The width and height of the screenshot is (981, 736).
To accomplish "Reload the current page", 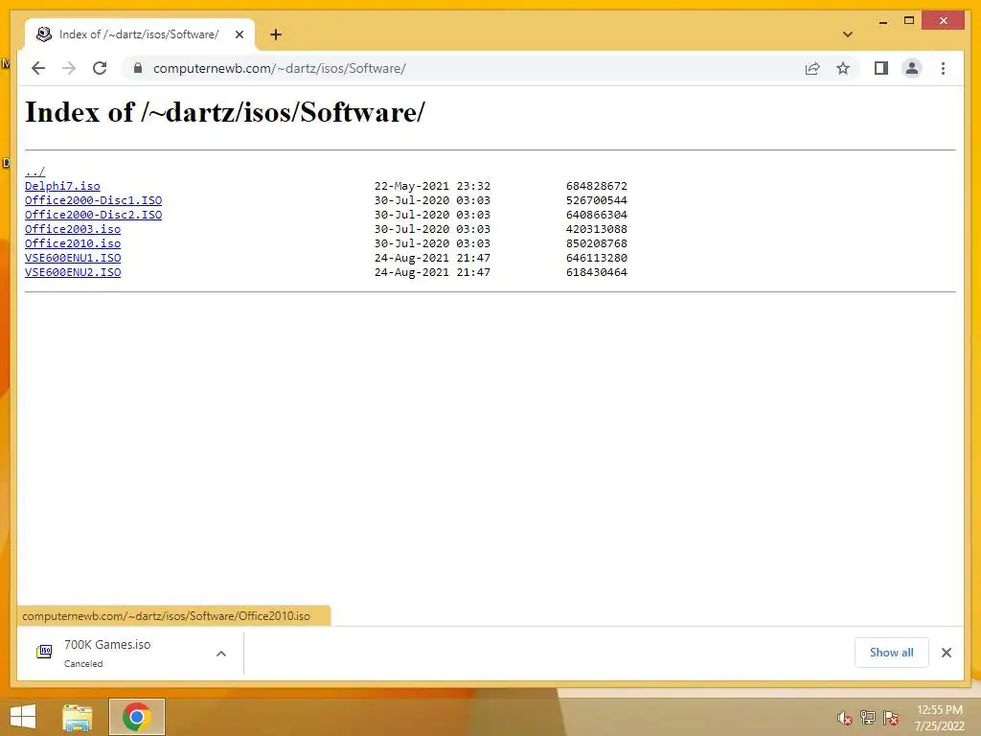I will (x=100, y=68).
